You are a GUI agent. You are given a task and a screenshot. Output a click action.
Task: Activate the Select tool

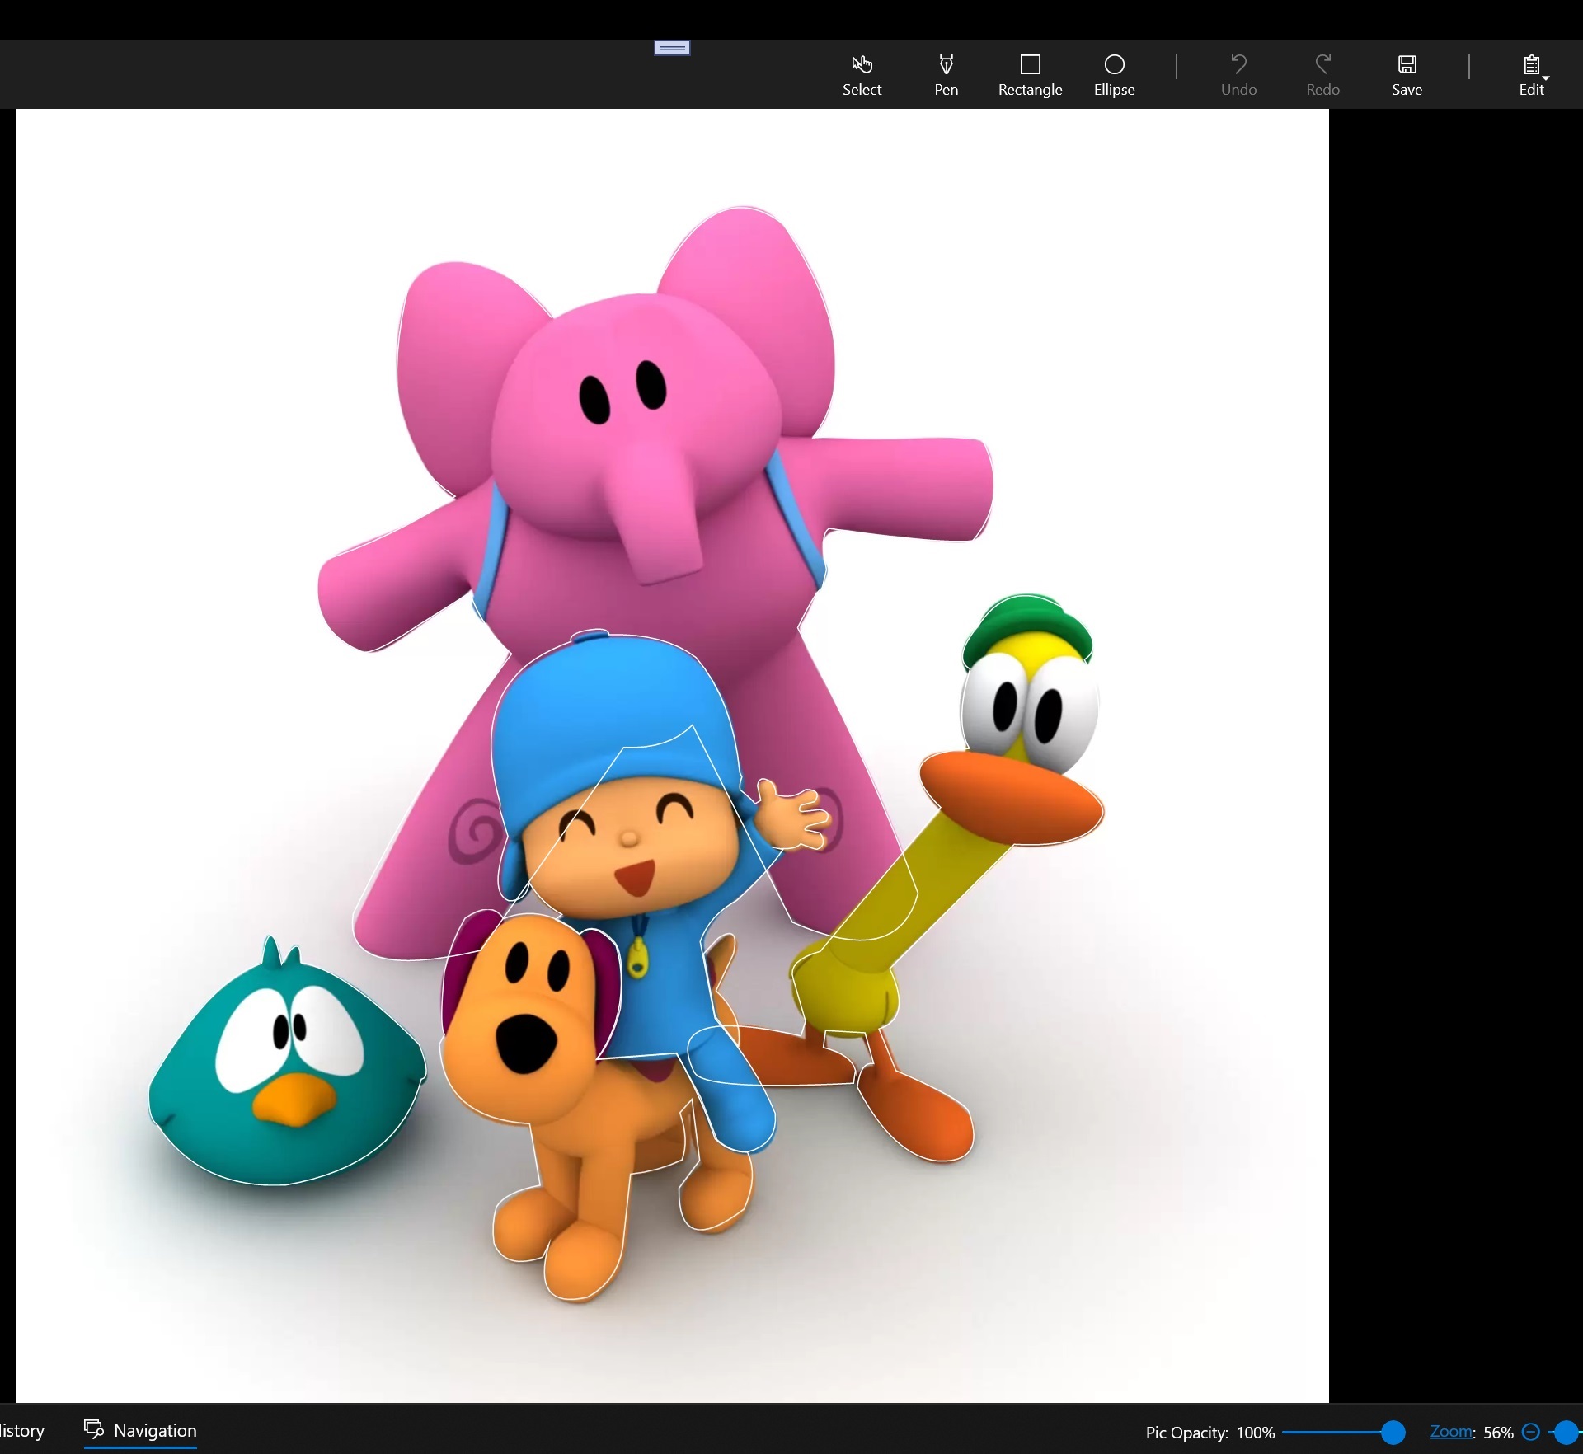click(862, 75)
